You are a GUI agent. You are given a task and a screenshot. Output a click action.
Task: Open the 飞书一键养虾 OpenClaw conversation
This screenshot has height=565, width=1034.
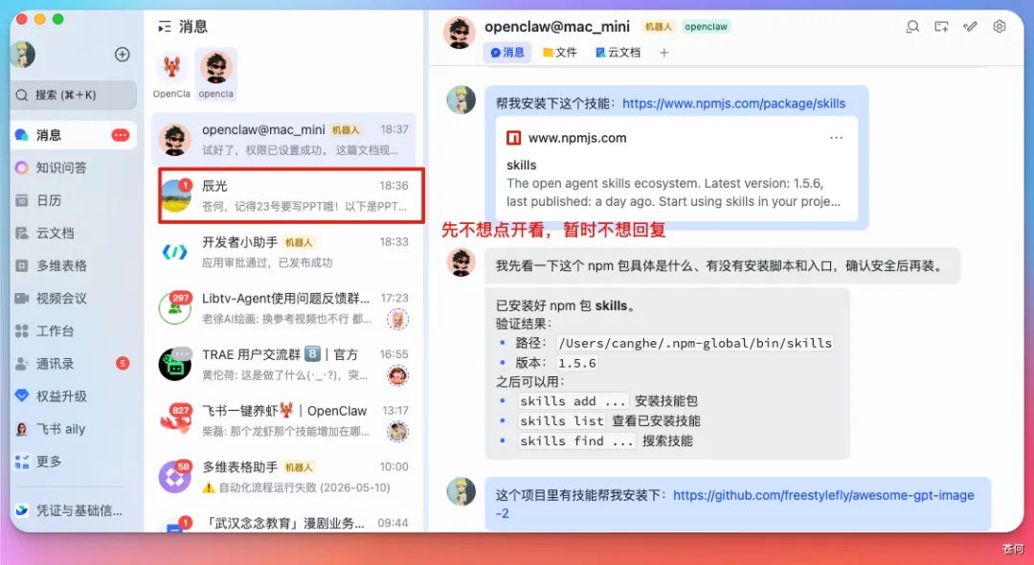click(x=283, y=420)
